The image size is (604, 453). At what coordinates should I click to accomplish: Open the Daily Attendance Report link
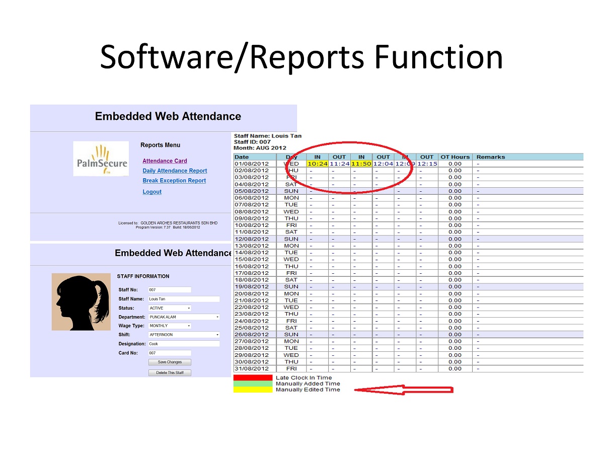pyautogui.click(x=175, y=171)
